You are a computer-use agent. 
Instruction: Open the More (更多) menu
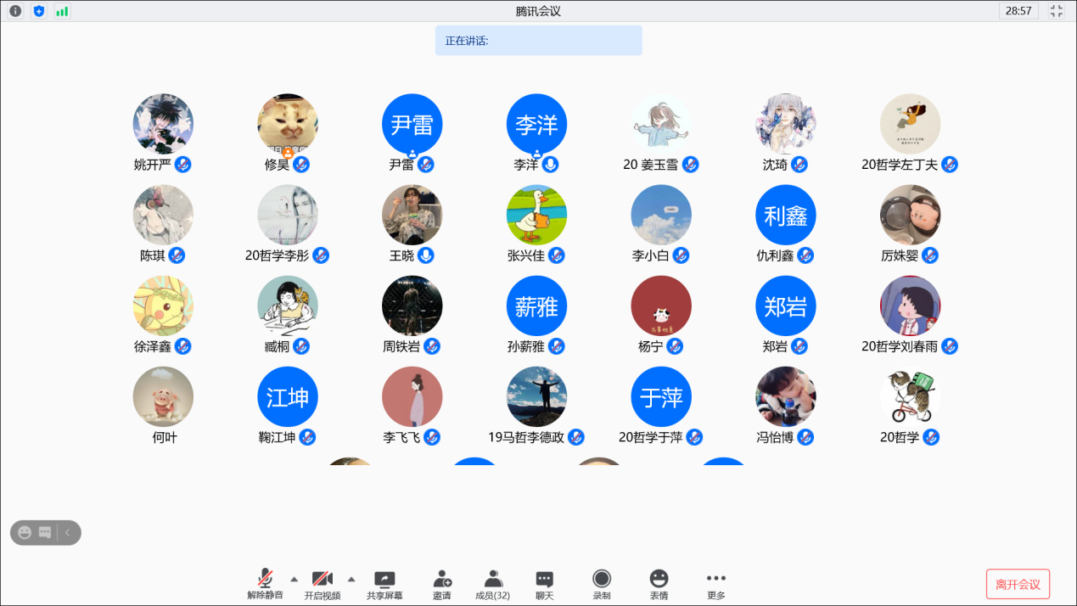click(716, 585)
